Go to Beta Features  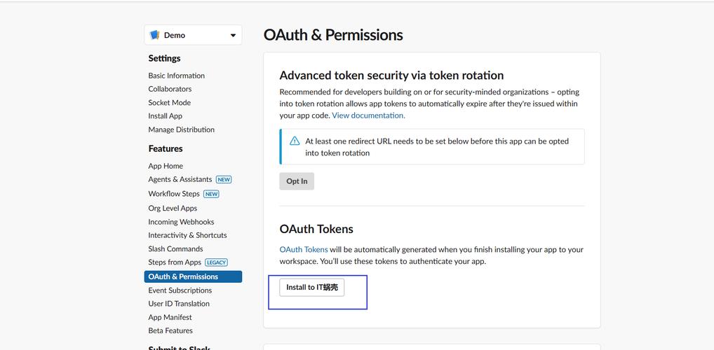(170, 330)
